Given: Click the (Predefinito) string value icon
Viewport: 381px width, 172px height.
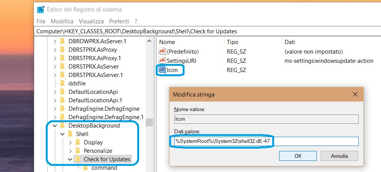Looking at the screenshot, I should [x=162, y=52].
